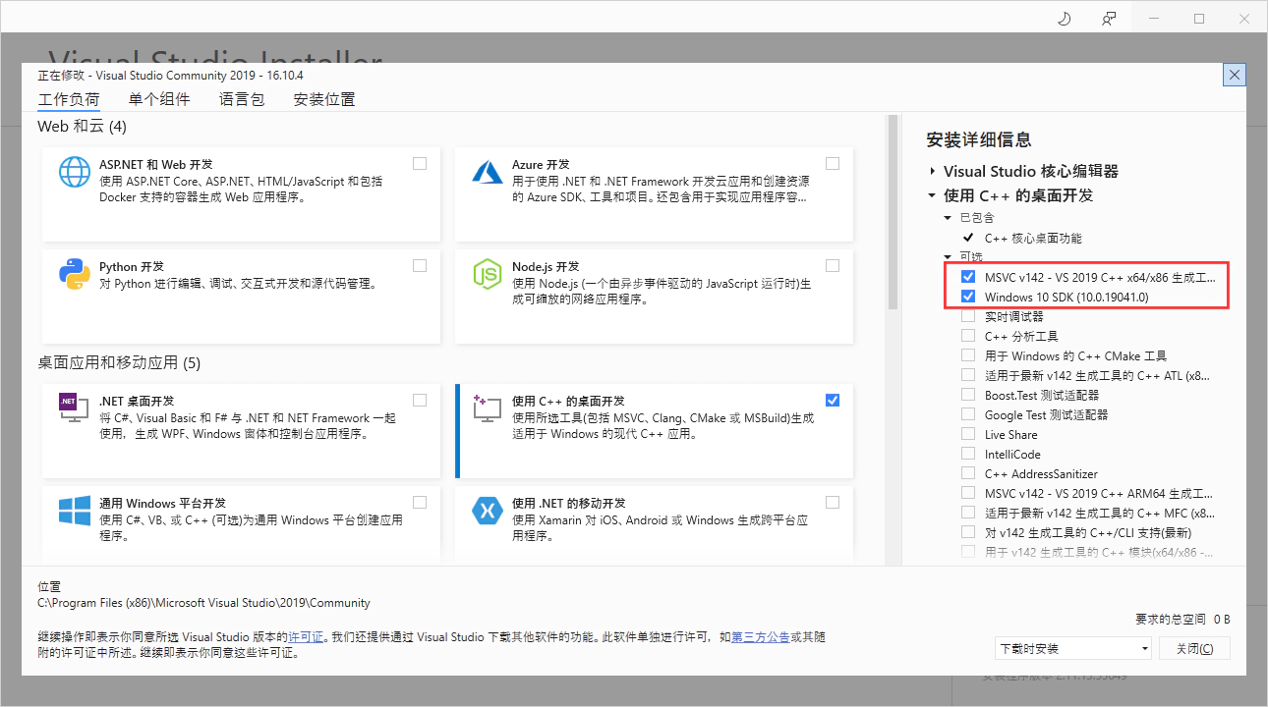The image size is (1268, 707).
Task: Enable the C++ AddressSanitizer checkbox
Action: point(968,473)
